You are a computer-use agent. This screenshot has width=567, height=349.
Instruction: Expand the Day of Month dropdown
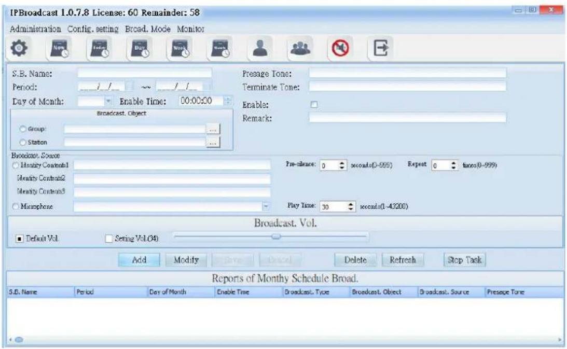pos(108,101)
